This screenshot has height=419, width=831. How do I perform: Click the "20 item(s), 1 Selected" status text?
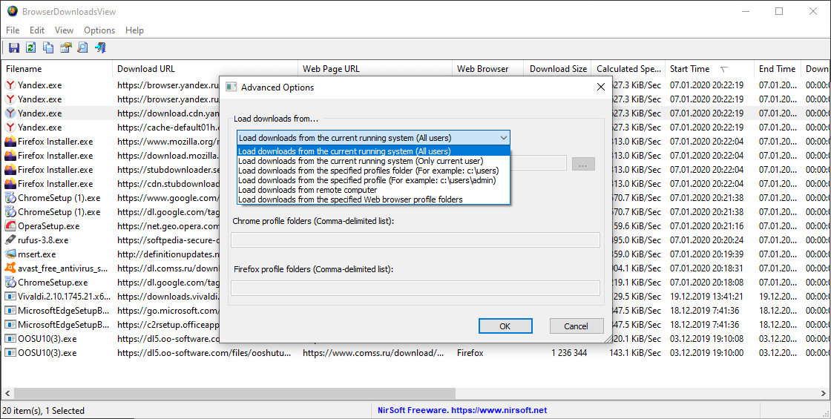pyautogui.click(x=44, y=411)
